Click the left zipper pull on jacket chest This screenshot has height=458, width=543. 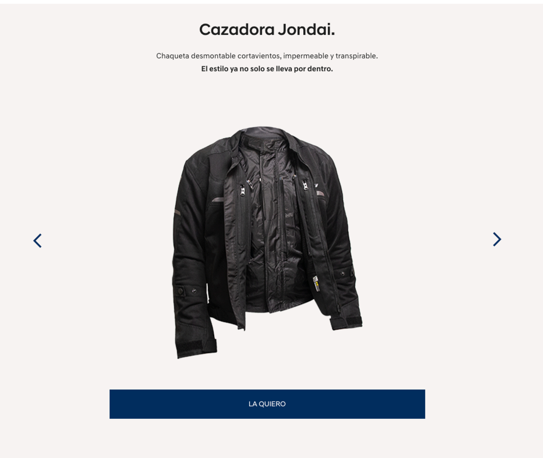(243, 190)
